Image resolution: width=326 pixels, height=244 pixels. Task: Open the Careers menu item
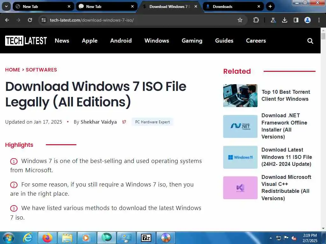click(x=256, y=40)
